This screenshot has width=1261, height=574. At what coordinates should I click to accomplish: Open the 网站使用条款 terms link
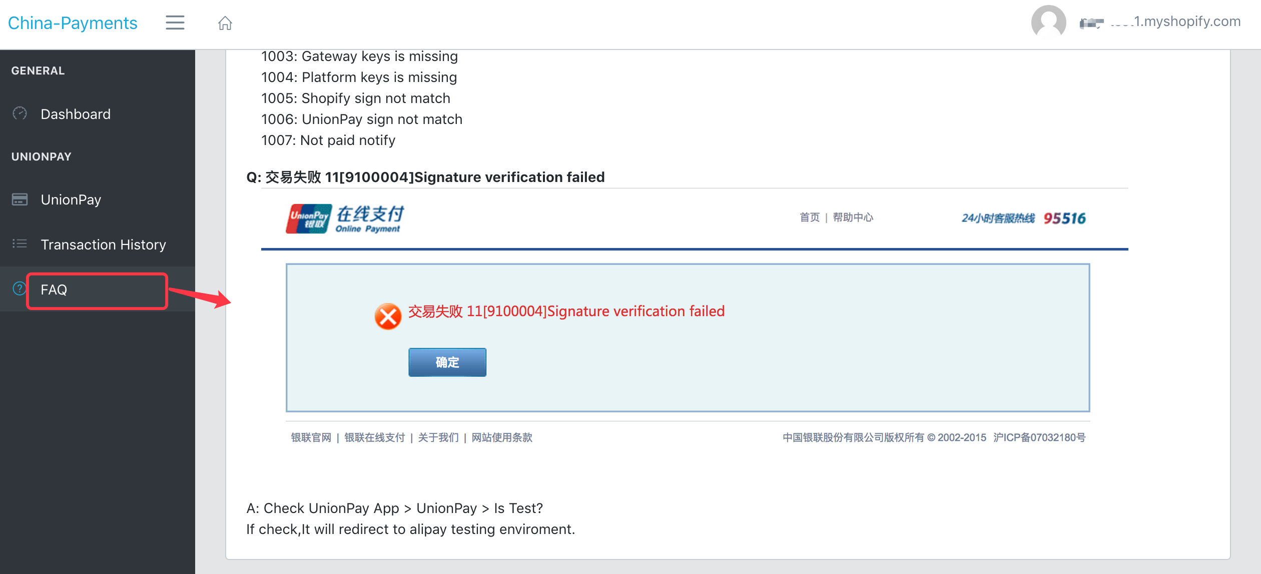pos(502,437)
